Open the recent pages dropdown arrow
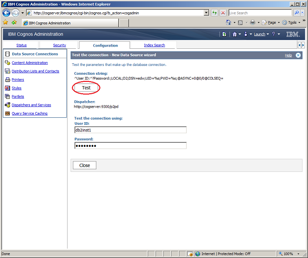 coord(22,13)
